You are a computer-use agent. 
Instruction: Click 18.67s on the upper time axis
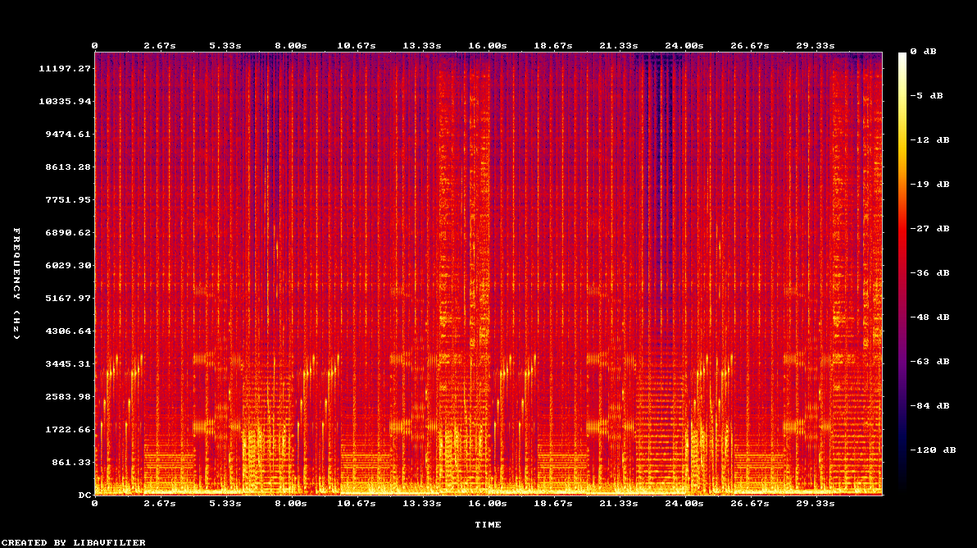pyautogui.click(x=552, y=46)
